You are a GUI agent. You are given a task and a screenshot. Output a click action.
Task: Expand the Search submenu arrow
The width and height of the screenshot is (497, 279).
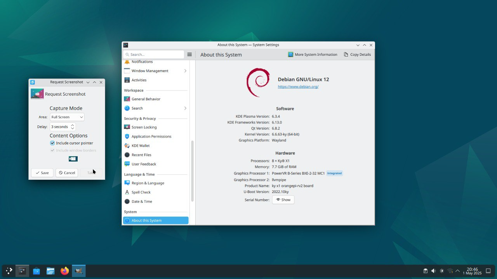(185, 108)
